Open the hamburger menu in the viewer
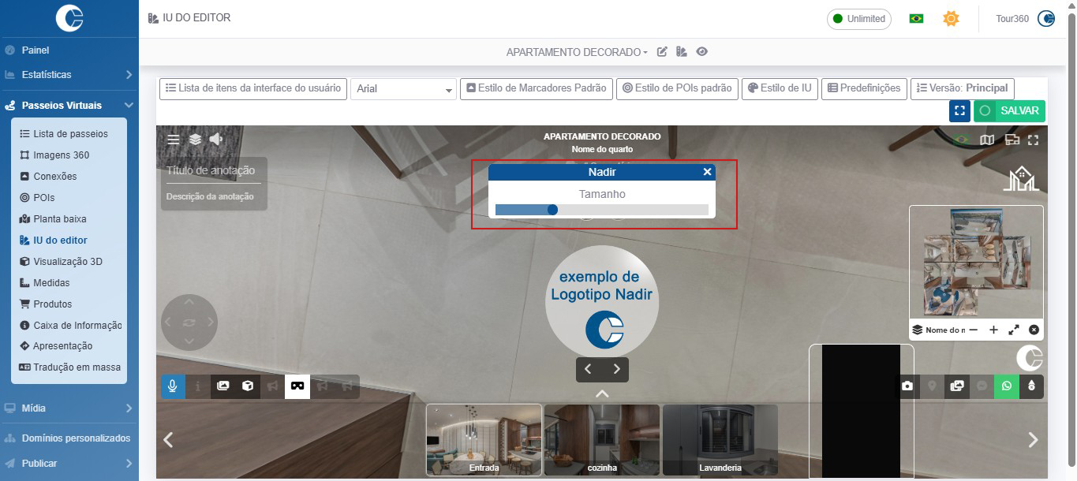The image size is (1077, 481). tap(174, 140)
